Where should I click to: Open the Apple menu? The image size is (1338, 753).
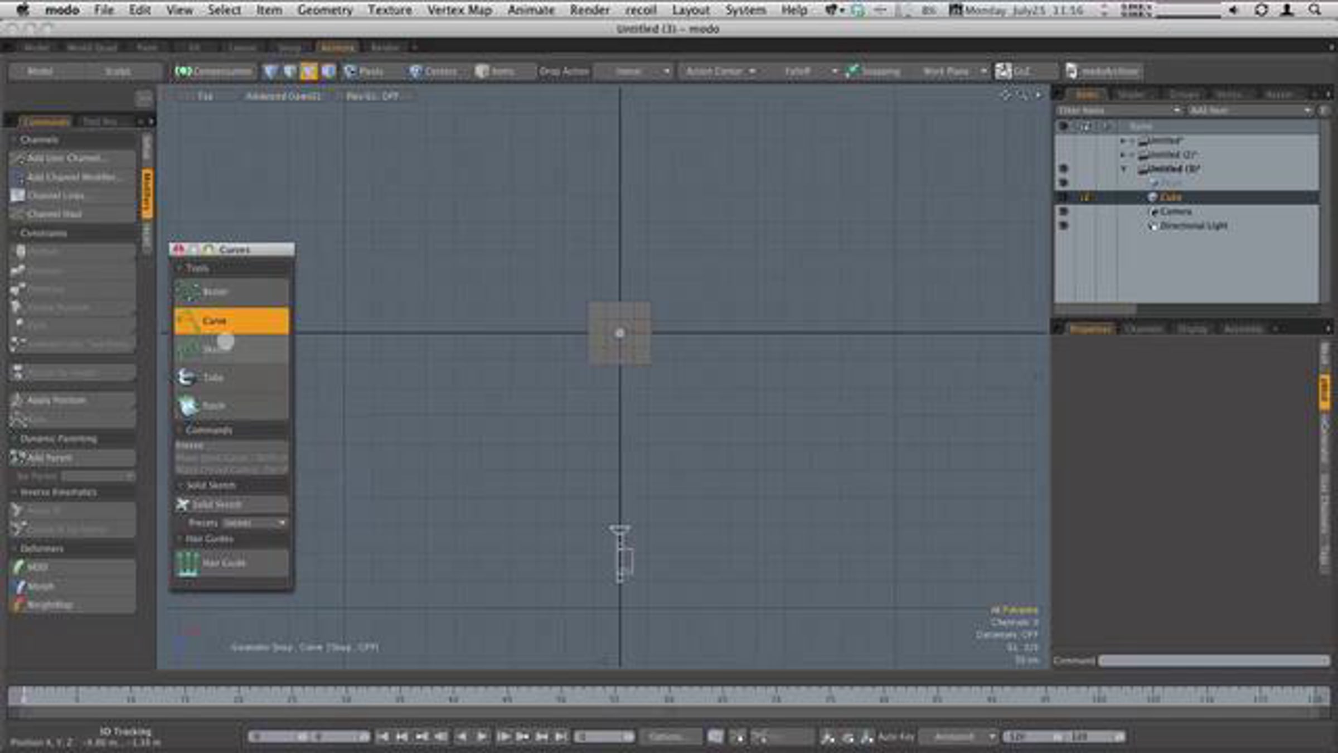[x=22, y=9]
